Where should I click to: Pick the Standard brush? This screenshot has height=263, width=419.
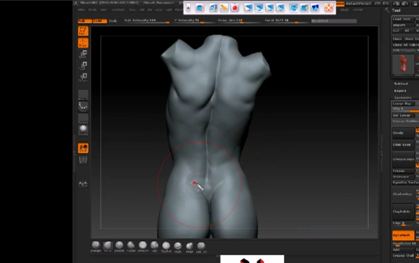click(96, 246)
